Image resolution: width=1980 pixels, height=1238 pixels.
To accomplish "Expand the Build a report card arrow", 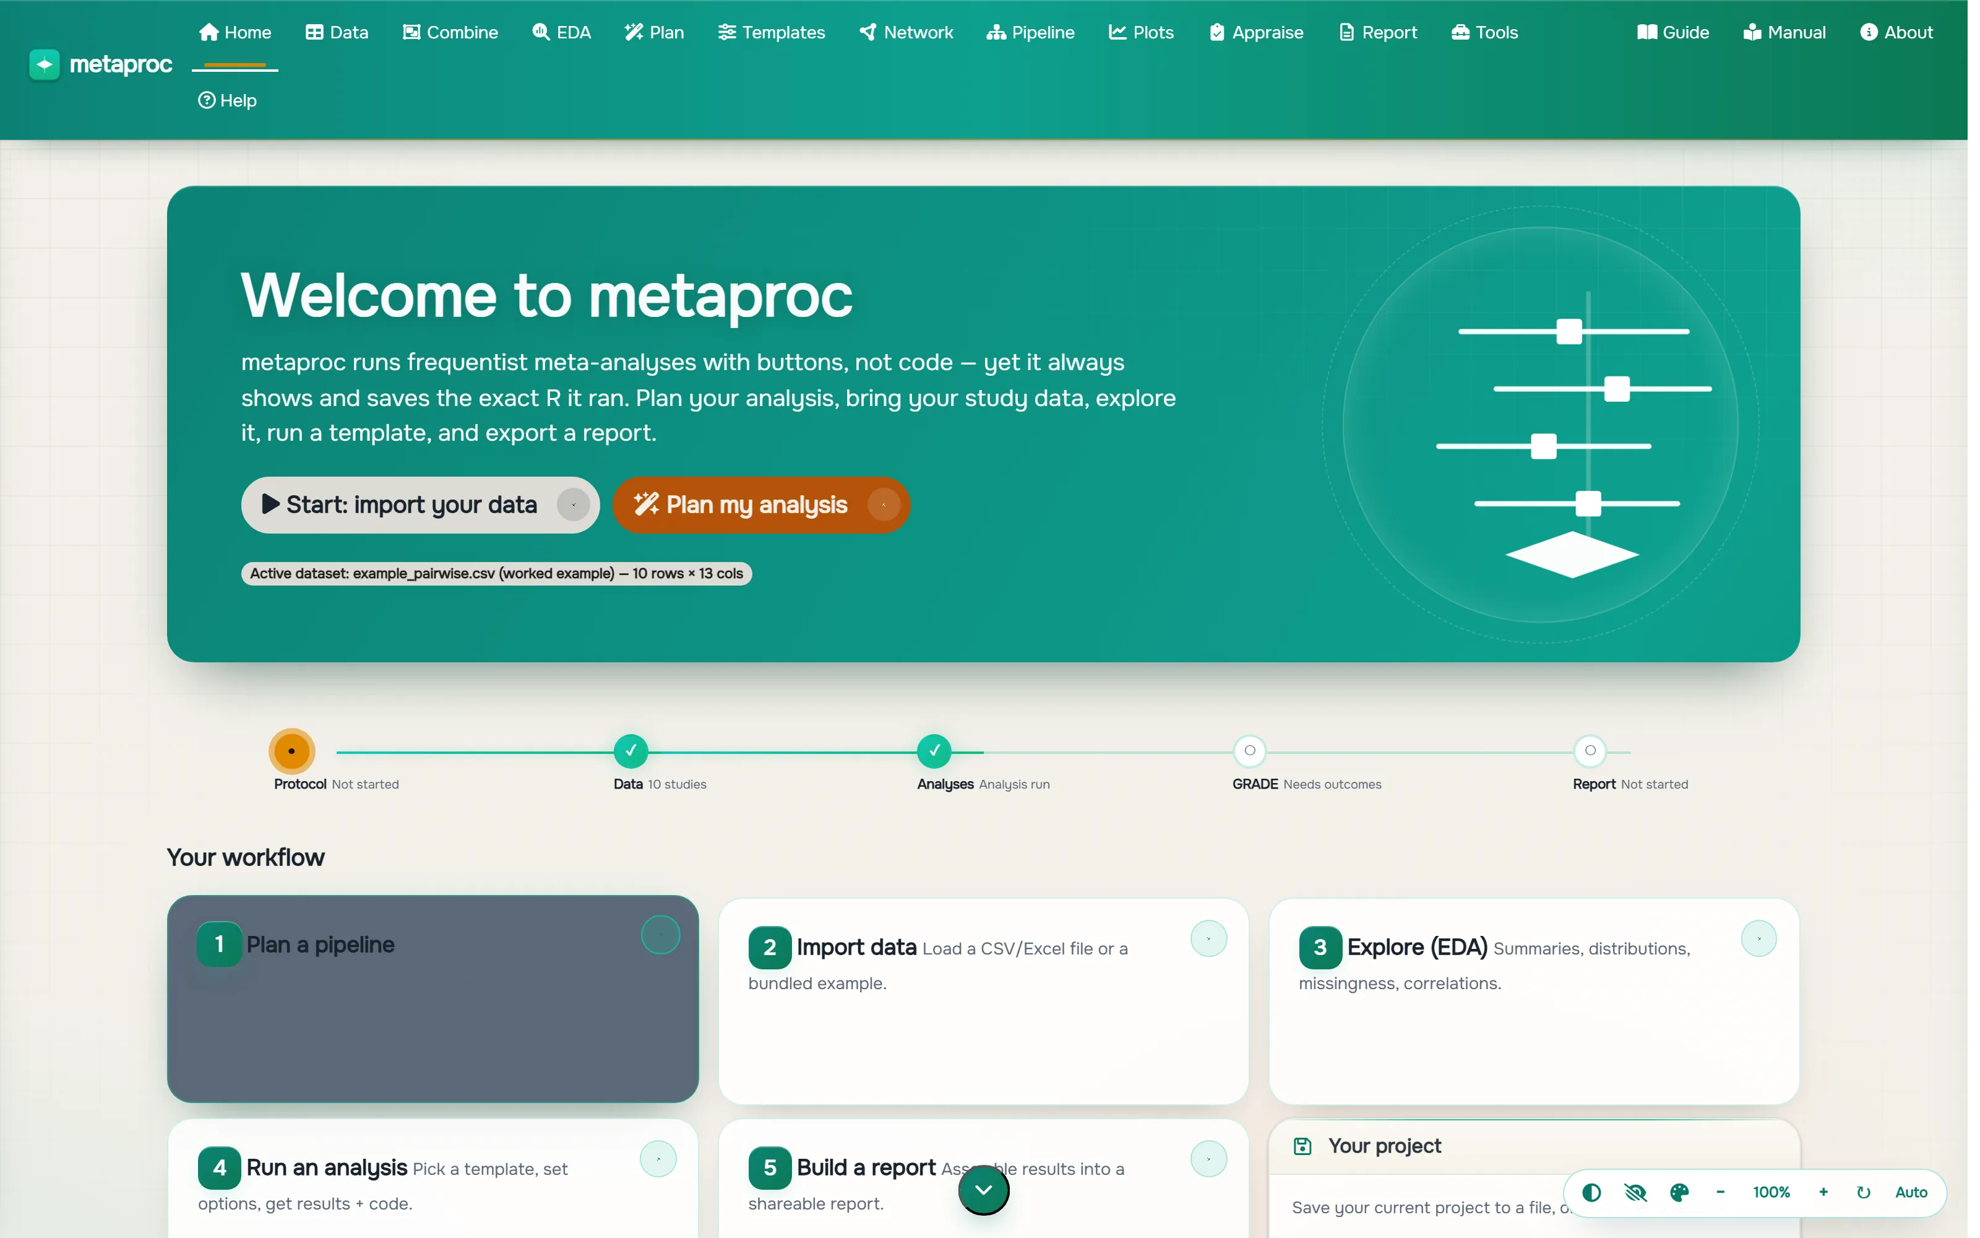I will (1208, 1159).
